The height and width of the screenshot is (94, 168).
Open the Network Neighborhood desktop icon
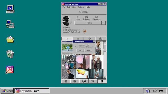pos(10,24)
